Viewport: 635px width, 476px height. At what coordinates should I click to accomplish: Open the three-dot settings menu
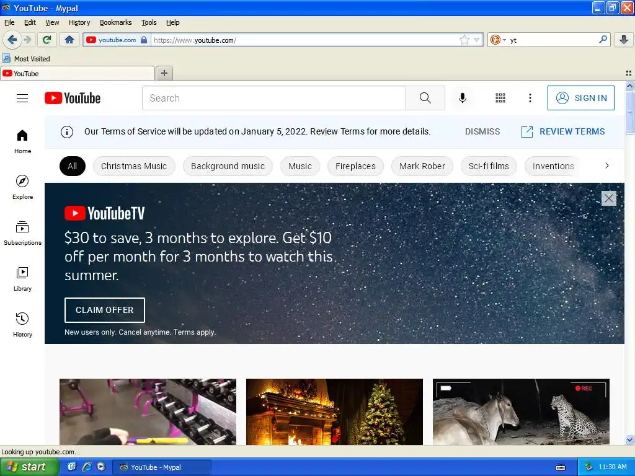tap(530, 98)
